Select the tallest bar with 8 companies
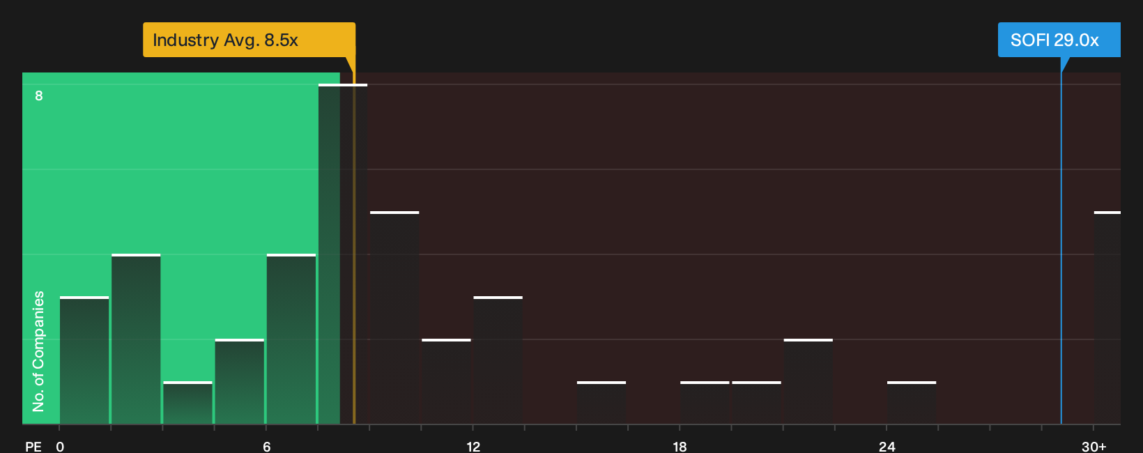This screenshot has width=1143, height=453. point(343,254)
